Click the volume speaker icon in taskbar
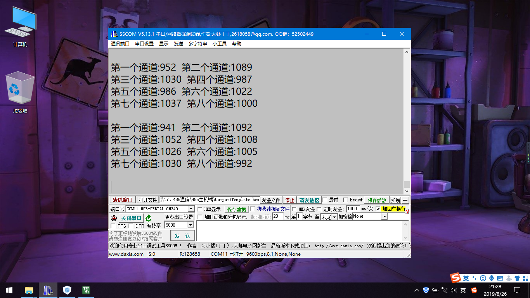Image resolution: width=530 pixels, height=298 pixels. [x=453, y=290]
